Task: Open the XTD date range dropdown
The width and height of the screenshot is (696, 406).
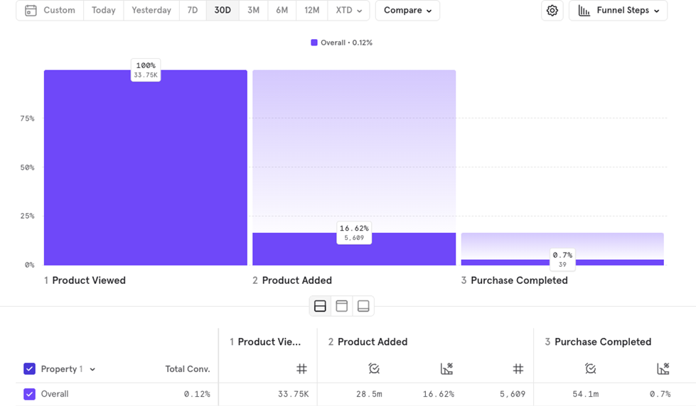Action: (x=348, y=11)
